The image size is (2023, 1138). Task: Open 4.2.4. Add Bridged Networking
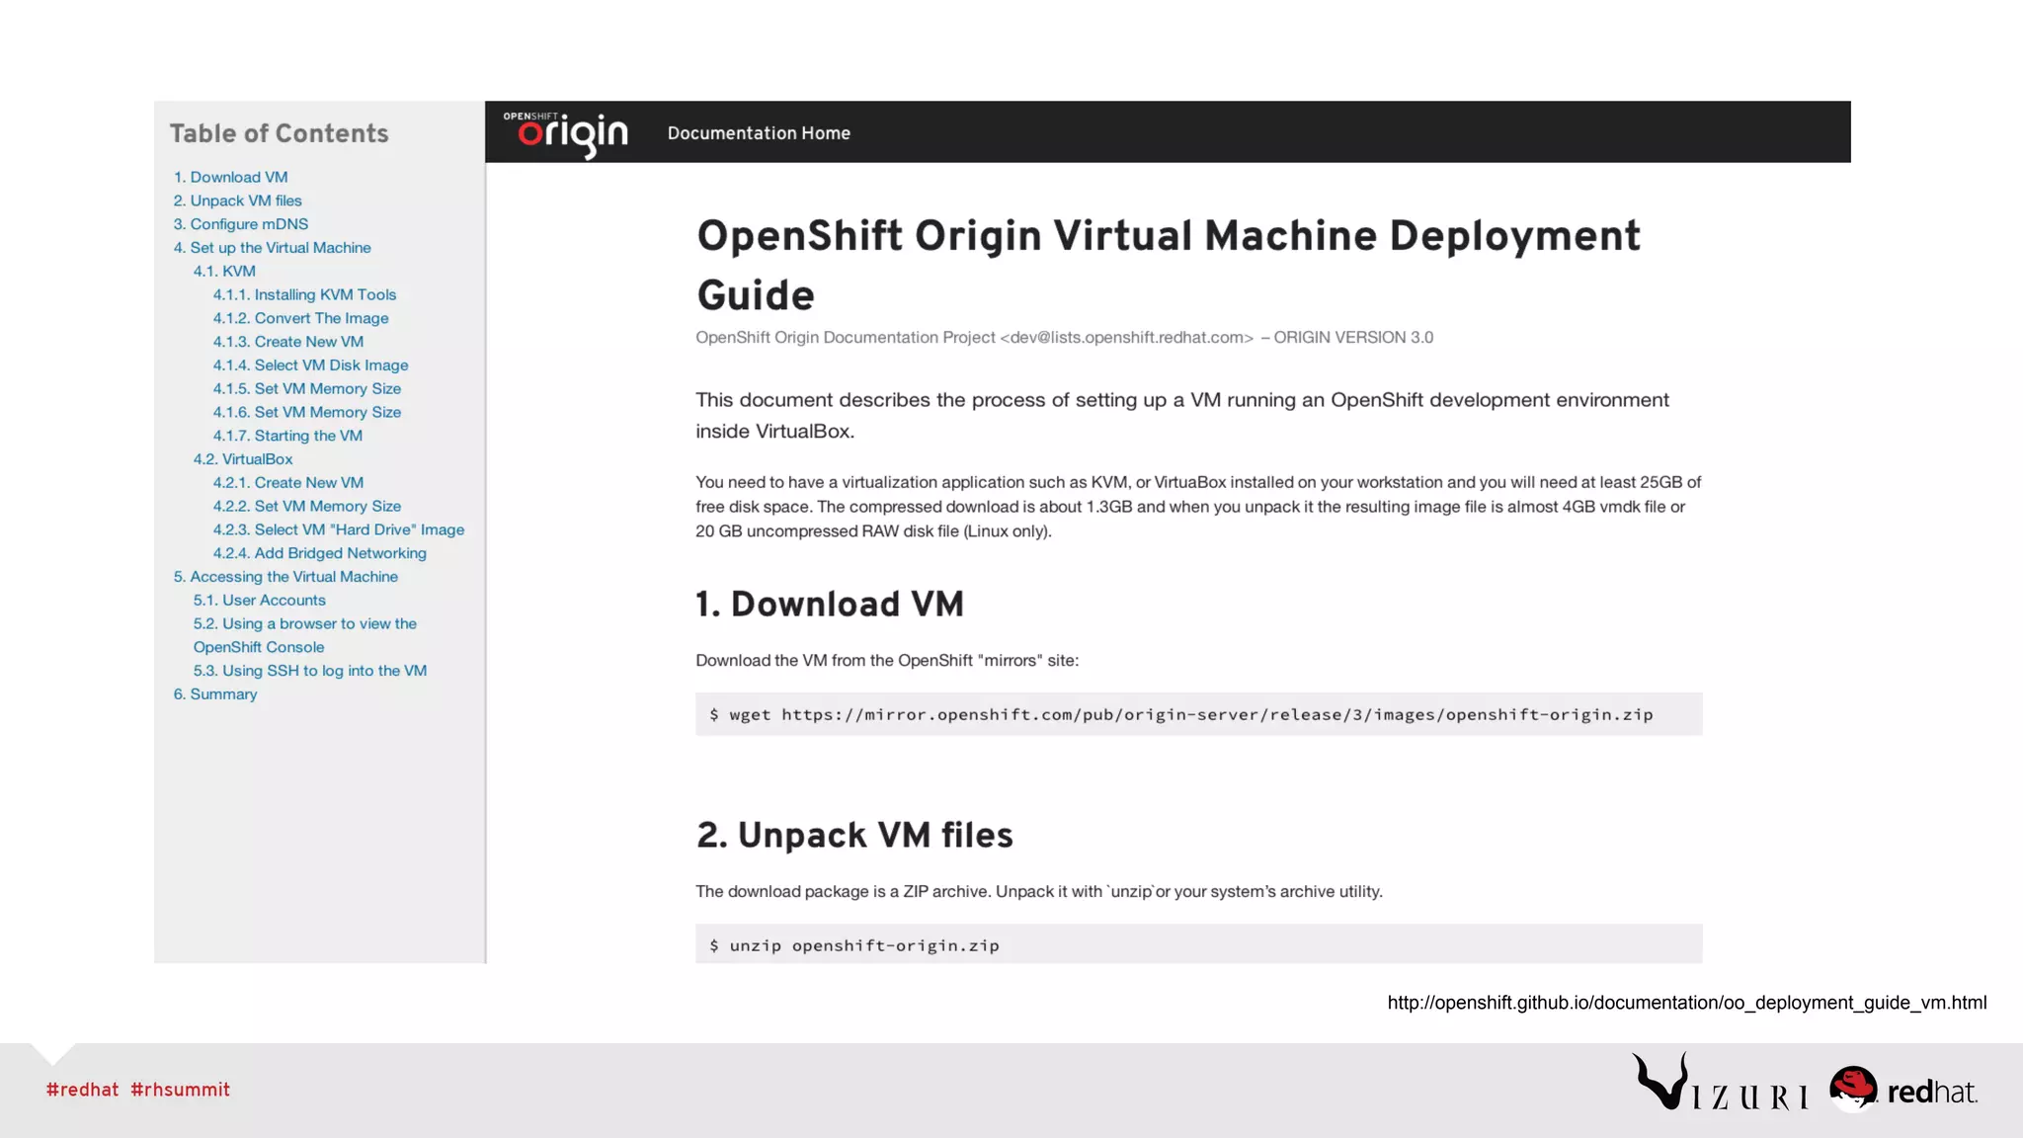click(x=319, y=553)
